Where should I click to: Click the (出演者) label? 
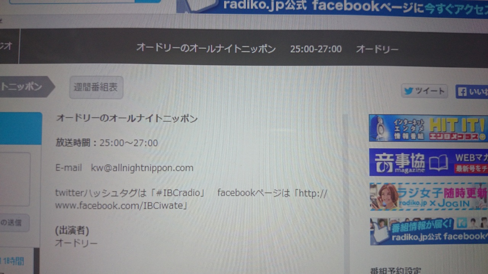coord(72,230)
